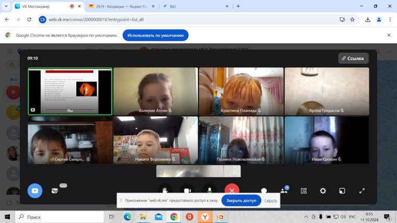Screen dimensions: 397x223
Task: Click the camera site permission icon in the address bar
Action: click(x=42, y=19)
